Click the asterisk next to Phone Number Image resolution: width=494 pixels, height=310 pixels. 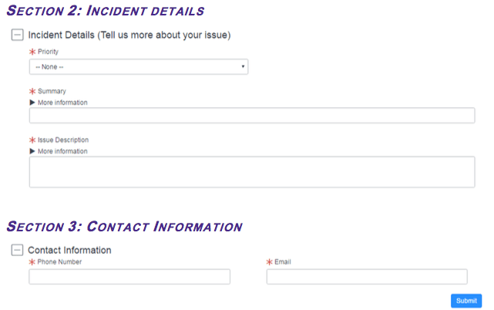(32, 262)
